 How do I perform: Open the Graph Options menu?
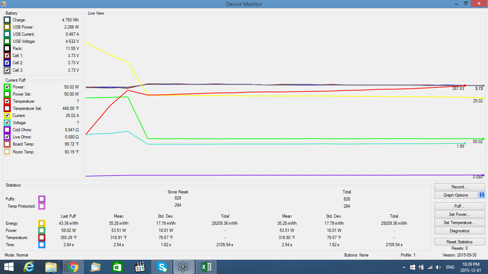pyautogui.click(x=456, y=195)
